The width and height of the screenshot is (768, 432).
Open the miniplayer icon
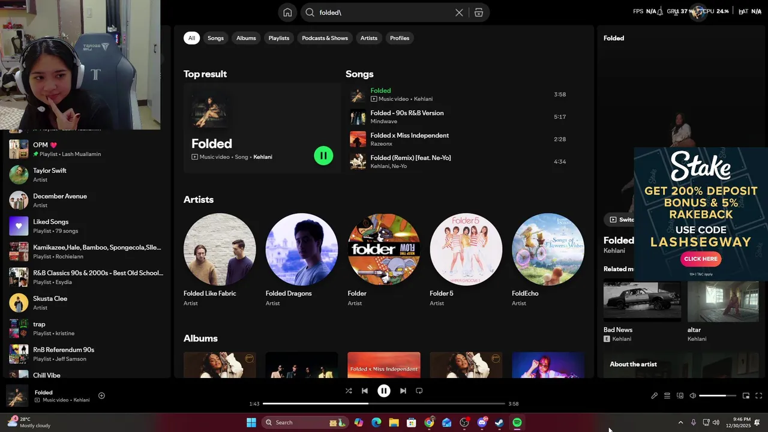746,396
